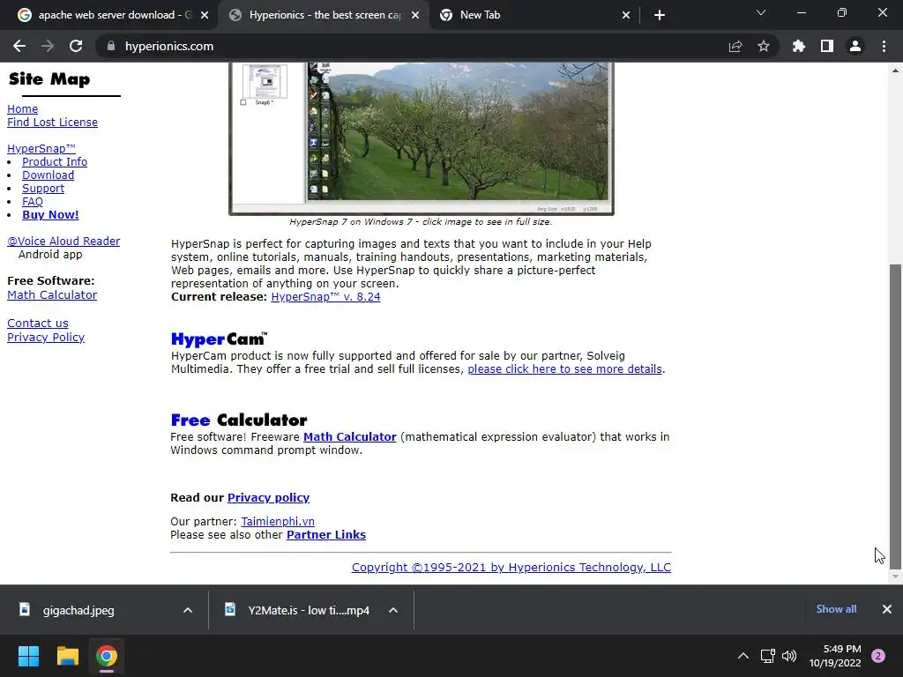Open the HyperSnap sidebar link

(x=41, y=148)
